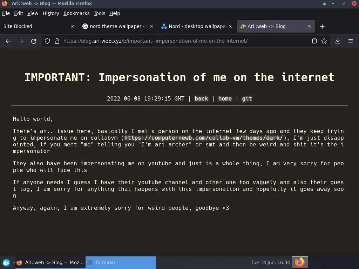
Task: Open the File menu
Action: point(6,14)
